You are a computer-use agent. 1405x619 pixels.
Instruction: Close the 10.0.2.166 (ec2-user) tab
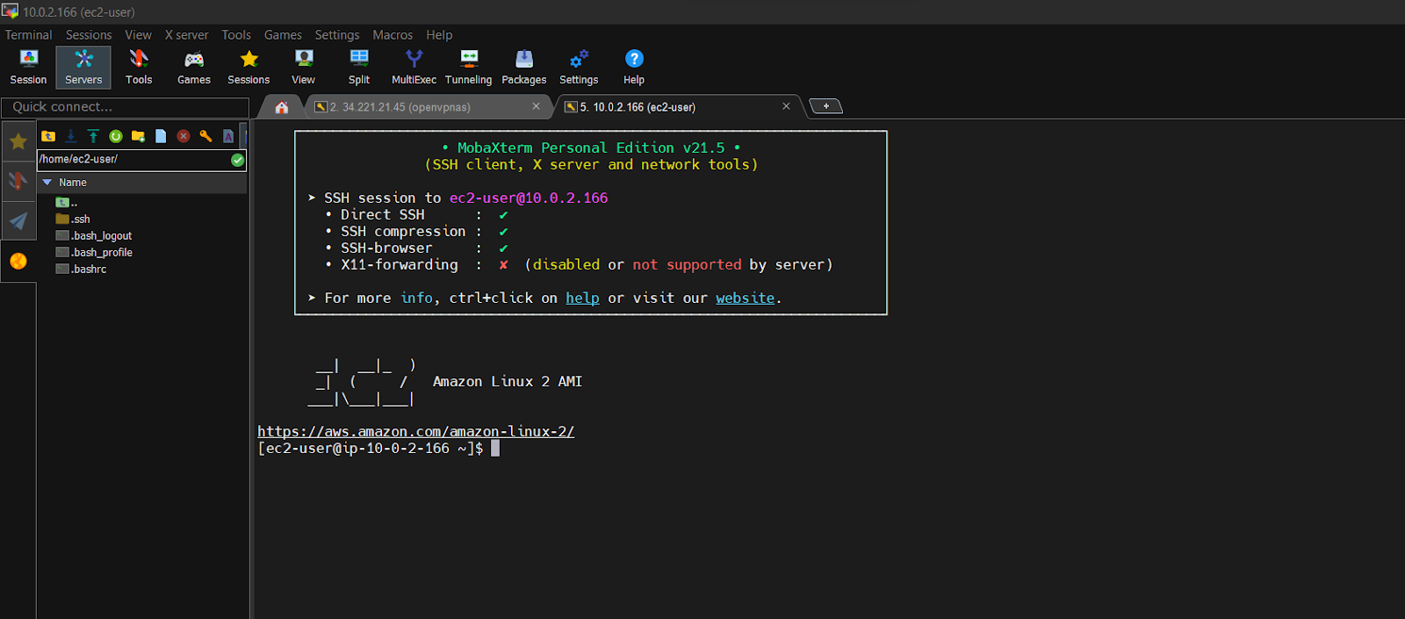pyautogui.click(x=786, y=106)
